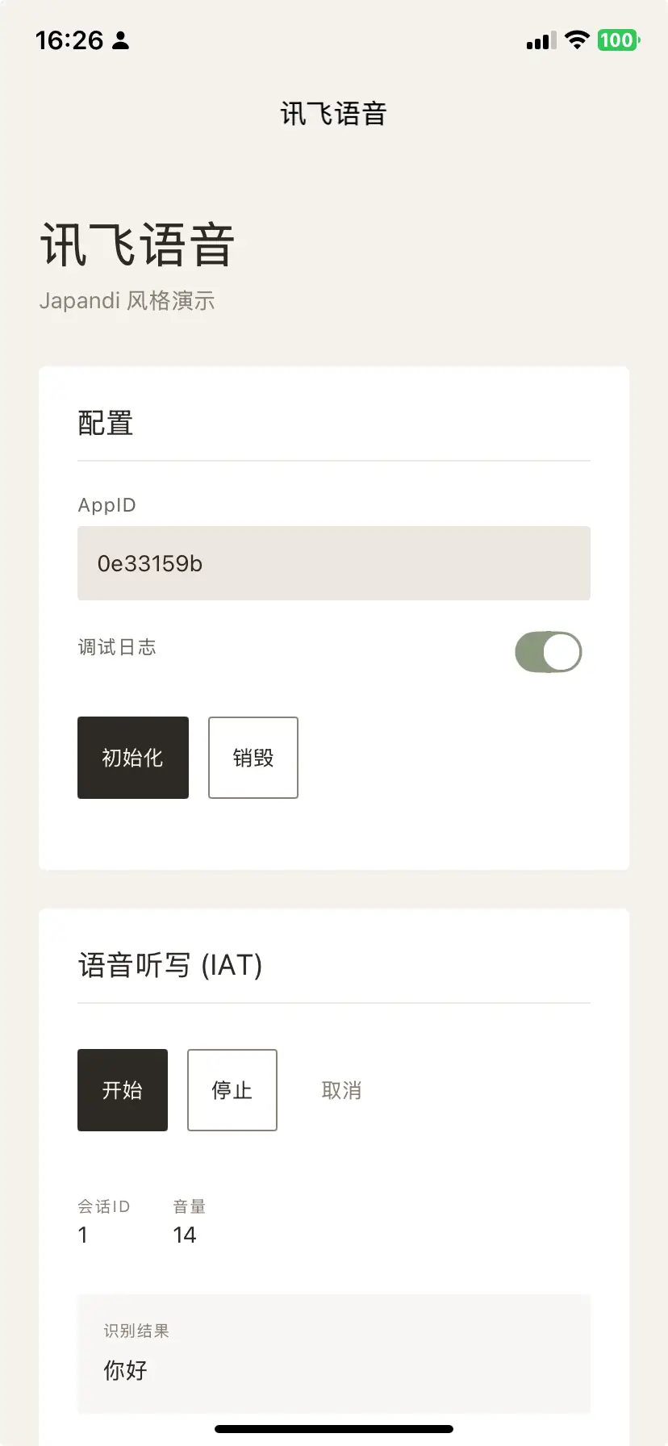Select the recognized text 你好
The width and height of the screenshot is (668, 1446).
pos(126,1370)
